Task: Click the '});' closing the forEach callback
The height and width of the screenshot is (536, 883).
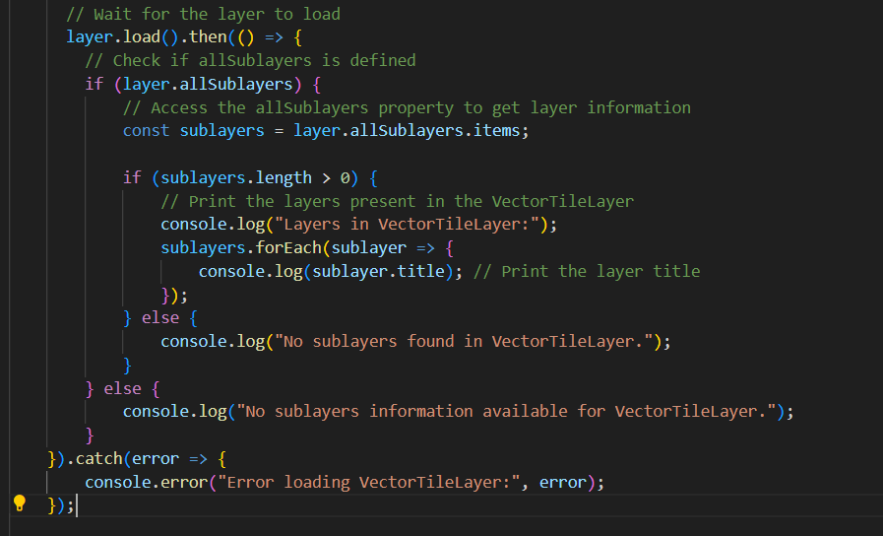Action: 174,296
